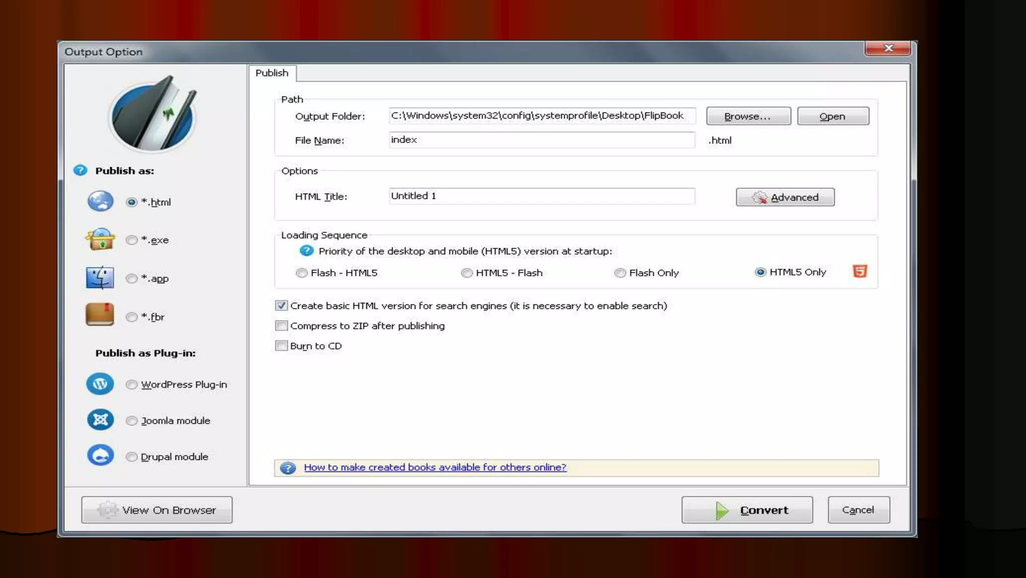1026x578 pixels.
Task: Enable Compress to ZIP after publishing
Action: tap(282, 326)
